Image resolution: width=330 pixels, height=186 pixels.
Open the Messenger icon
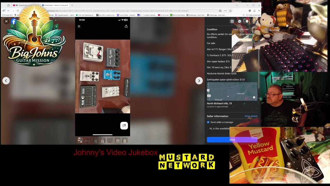[240, 21]
